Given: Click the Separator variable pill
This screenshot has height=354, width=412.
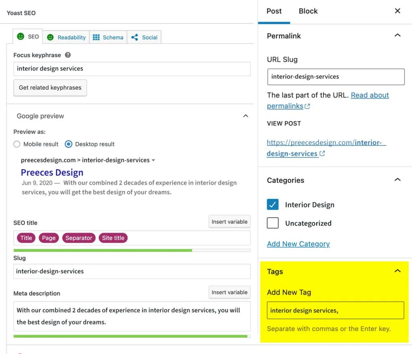Looking at the screenshot, I should point(79,238).
